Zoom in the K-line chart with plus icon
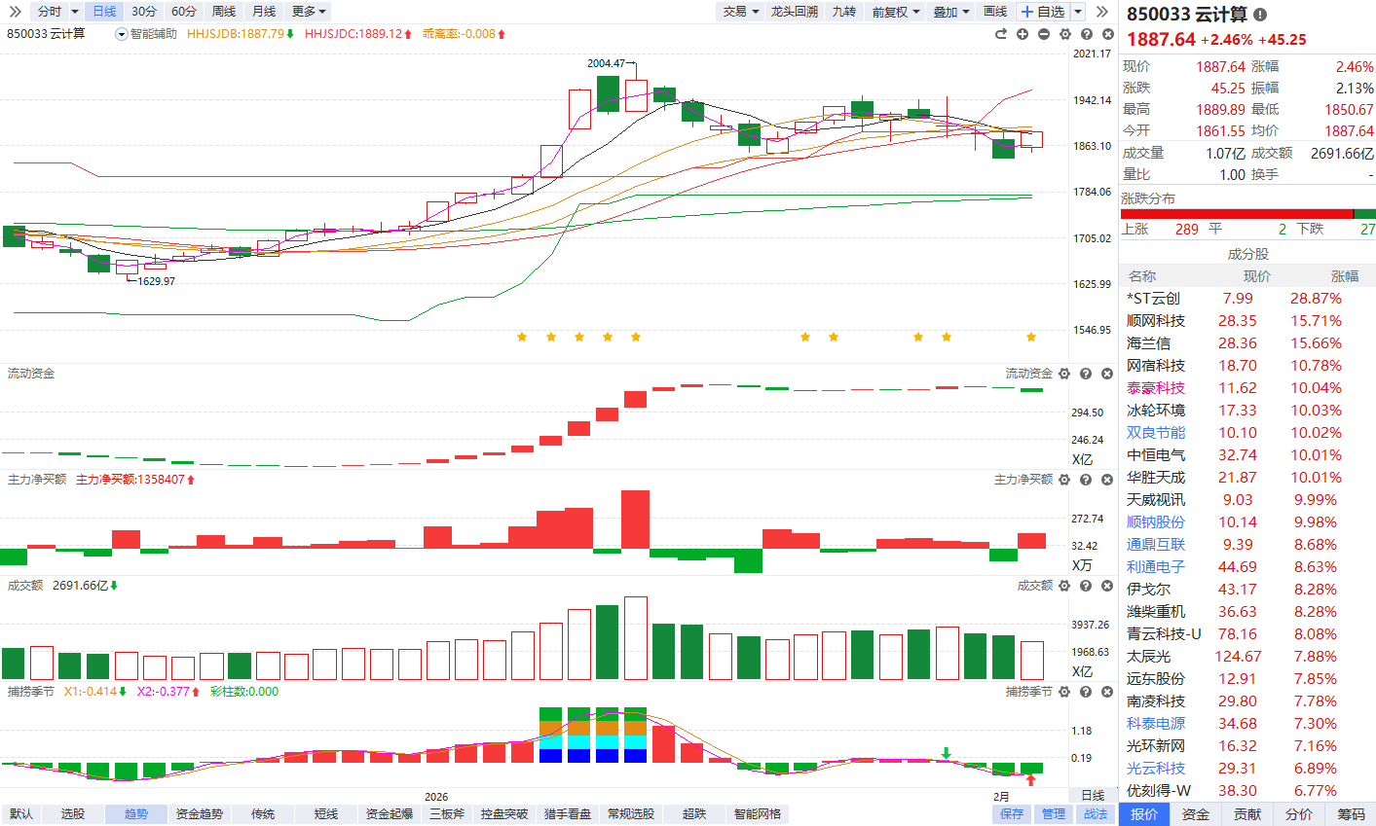1376x826 pixels. click(1023, 34)
